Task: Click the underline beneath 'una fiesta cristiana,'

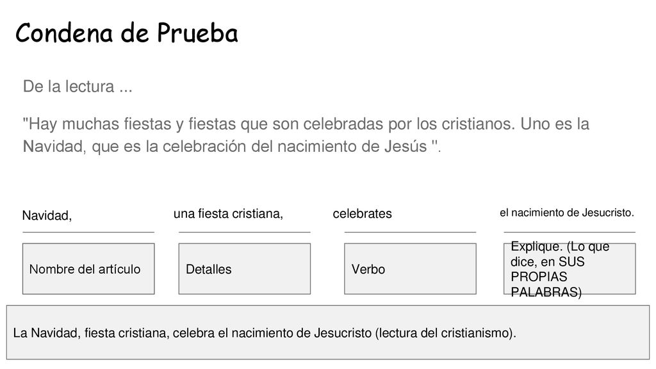Action: [x=244, y=232]
